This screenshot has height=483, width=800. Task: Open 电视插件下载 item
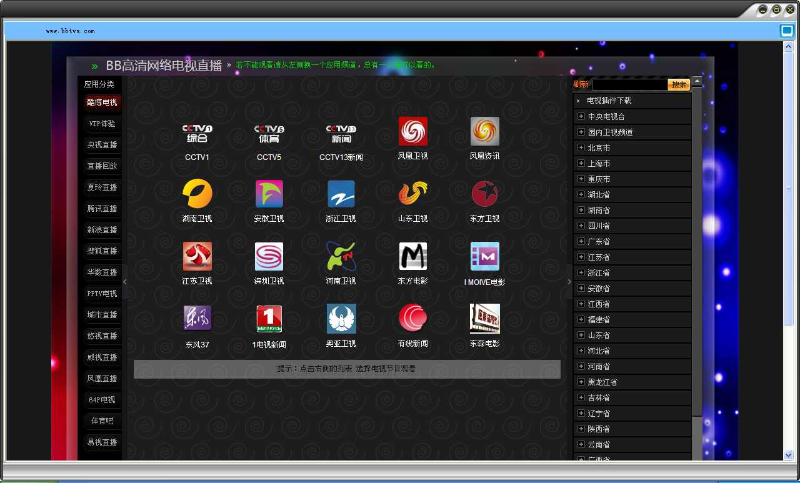click(632, 101)
